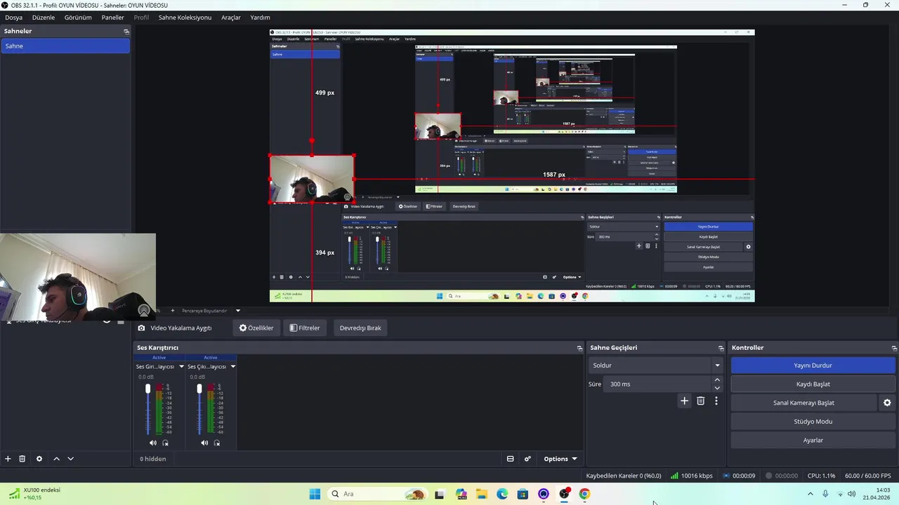Open the XU100 endeksi taskbar widget
This screenshot has width=899, height=505.
click(x=34, y=494)
